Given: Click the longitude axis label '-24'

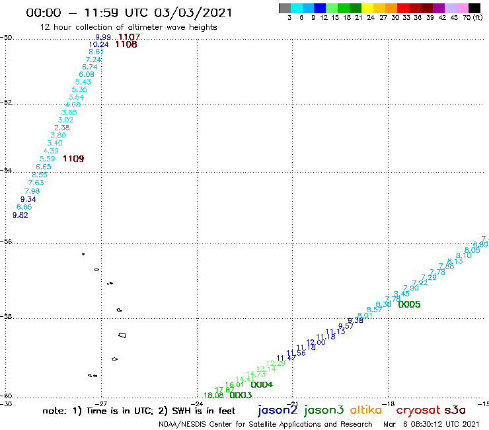Looking at the screenshot, I should click(x=197, y=404).
